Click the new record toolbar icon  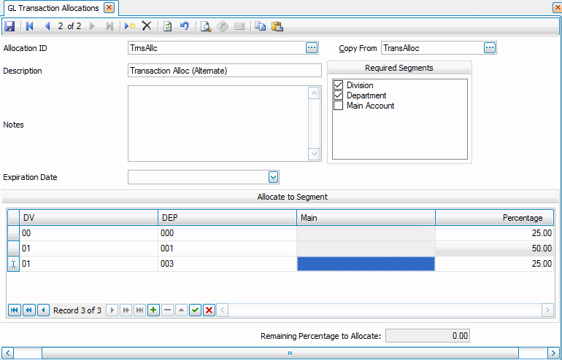[129, 26]
